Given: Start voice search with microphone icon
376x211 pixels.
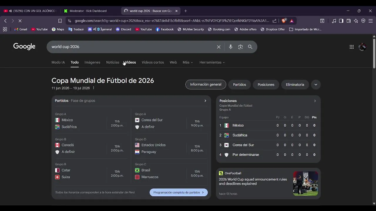Looking at the screenshot, I should coord(231,47).
